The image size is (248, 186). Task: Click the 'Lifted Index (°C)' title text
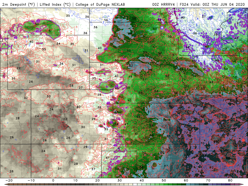tap(55, 4)
